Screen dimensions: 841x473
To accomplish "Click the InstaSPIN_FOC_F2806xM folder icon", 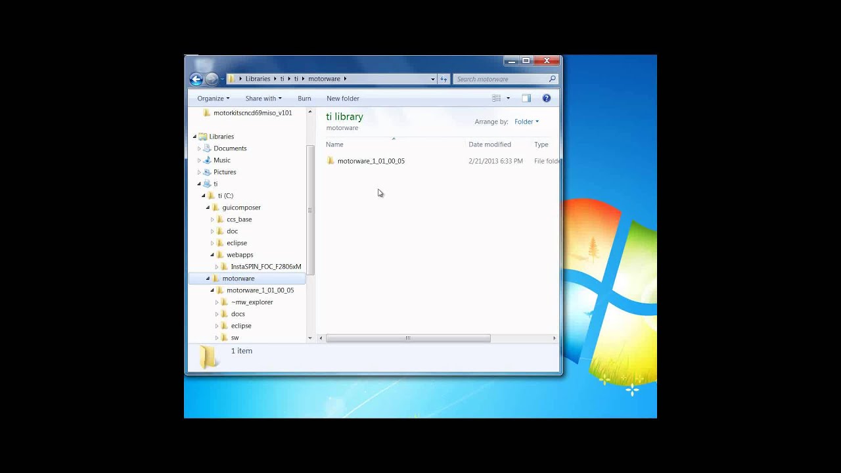I will [x=225, y=267].
